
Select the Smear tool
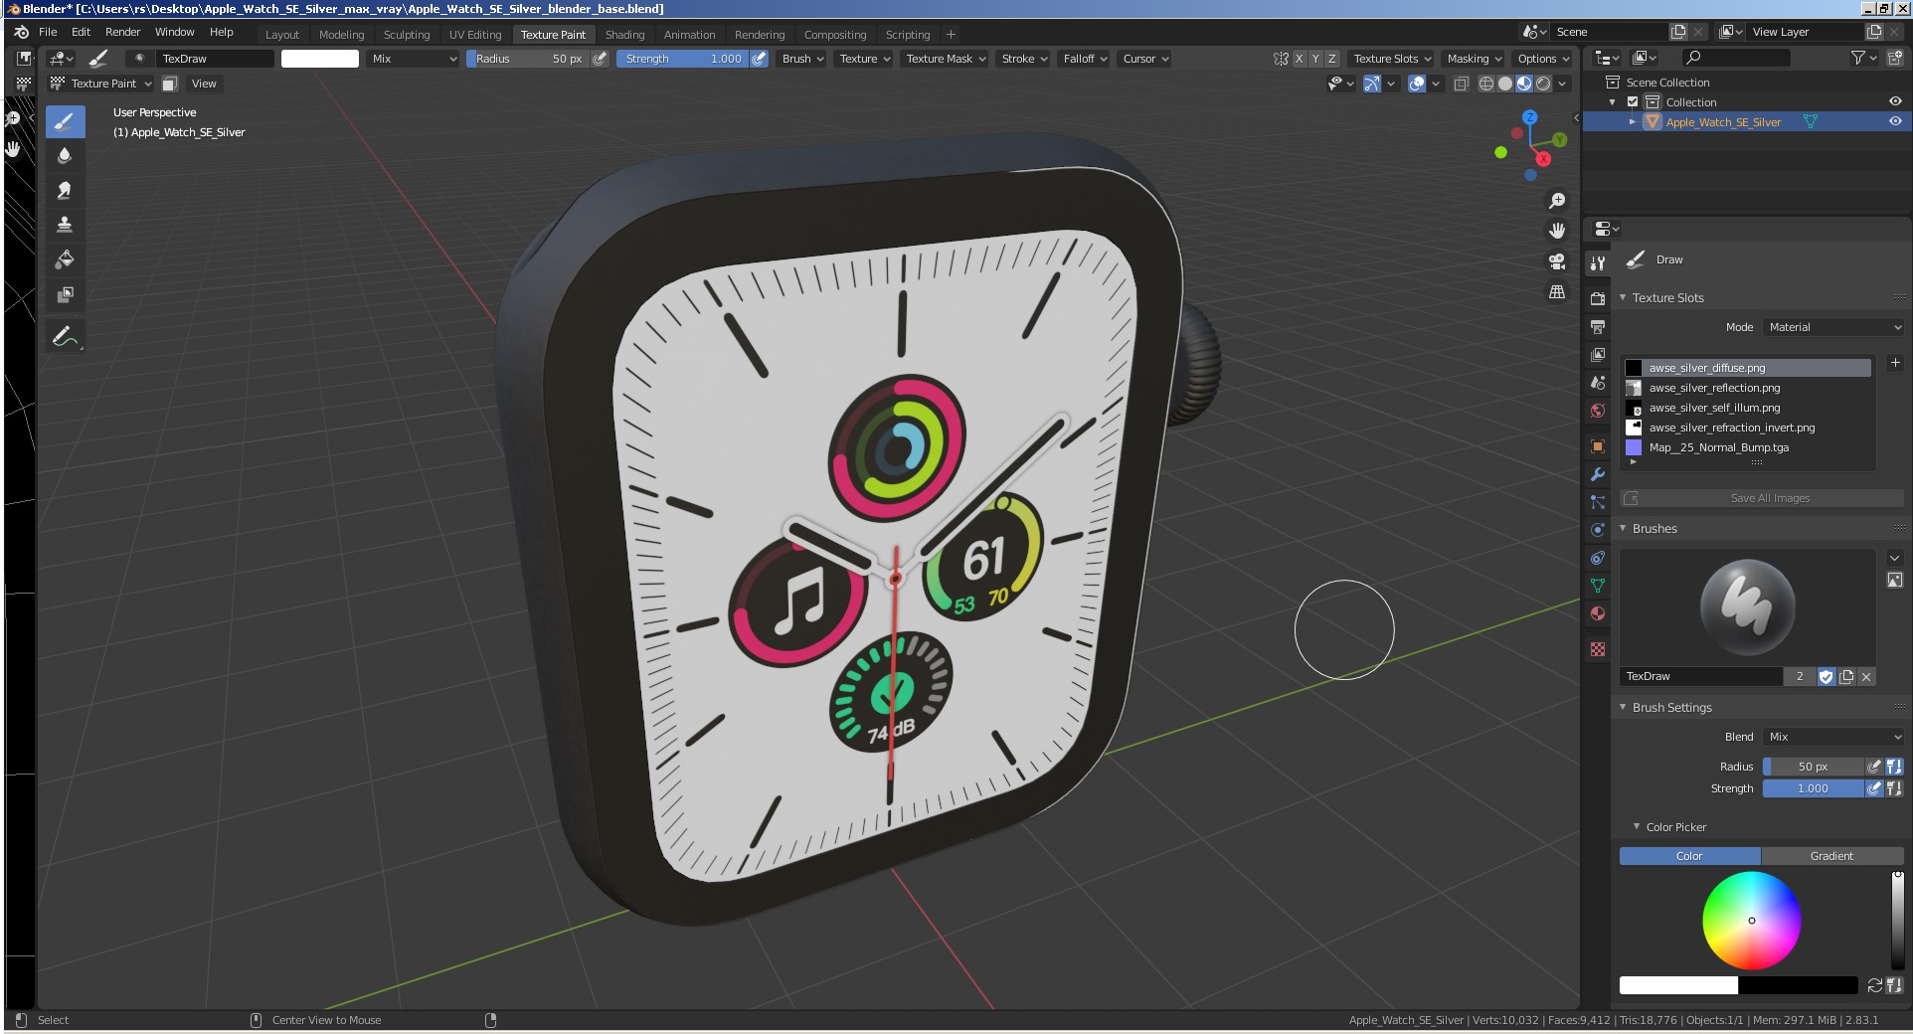click(65, 190)
